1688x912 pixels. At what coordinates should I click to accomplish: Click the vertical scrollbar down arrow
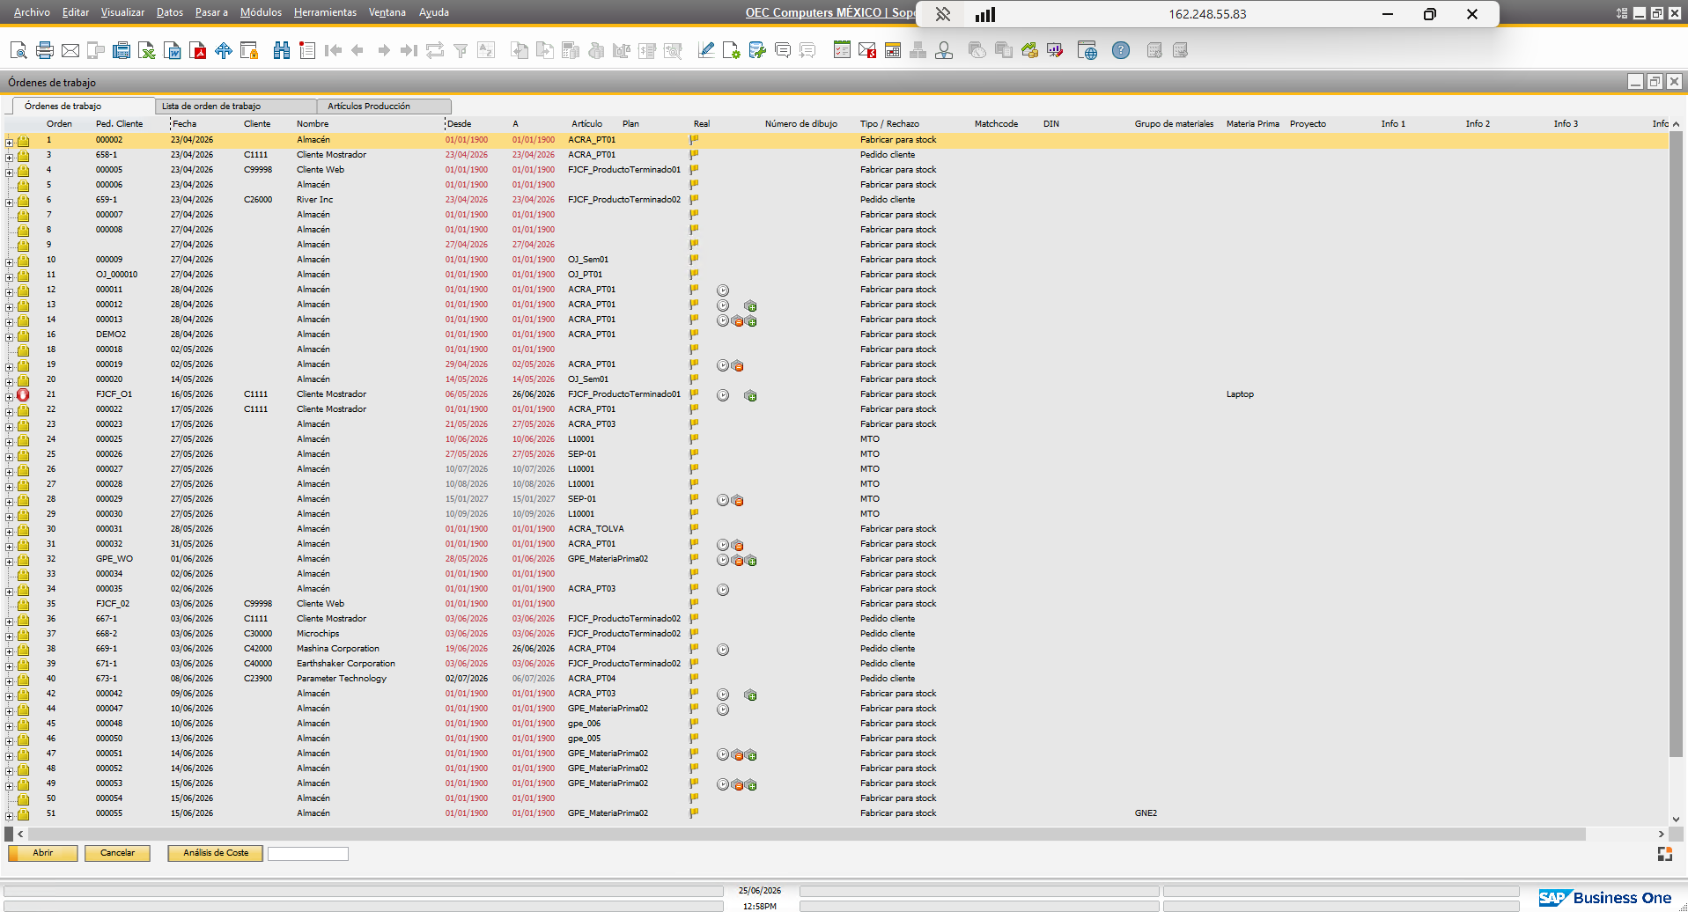click(1676, 819)
